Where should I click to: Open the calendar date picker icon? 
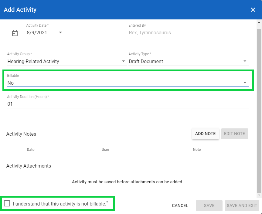point(15,33)
